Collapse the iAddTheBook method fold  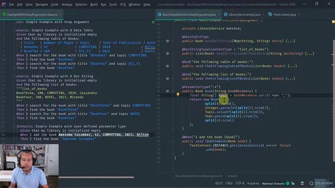point(173,141)
